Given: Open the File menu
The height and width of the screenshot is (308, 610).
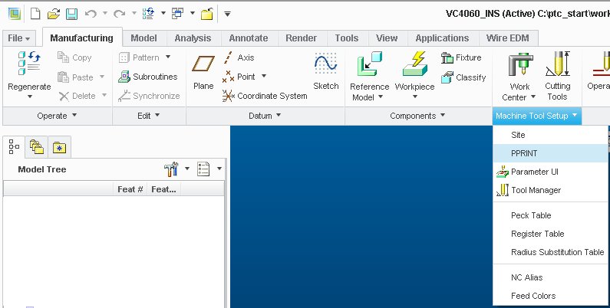Looking at the screenshot, I should point(18,38).
